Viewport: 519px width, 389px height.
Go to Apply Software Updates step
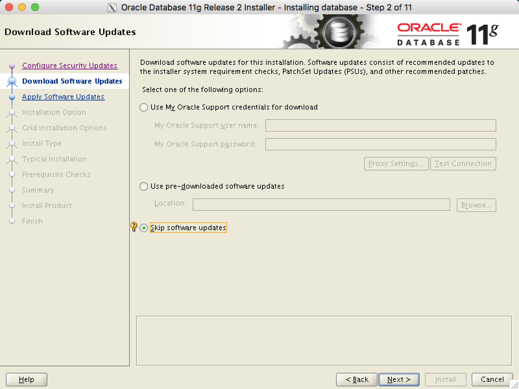pyautogui.click(x=63, y=97)
